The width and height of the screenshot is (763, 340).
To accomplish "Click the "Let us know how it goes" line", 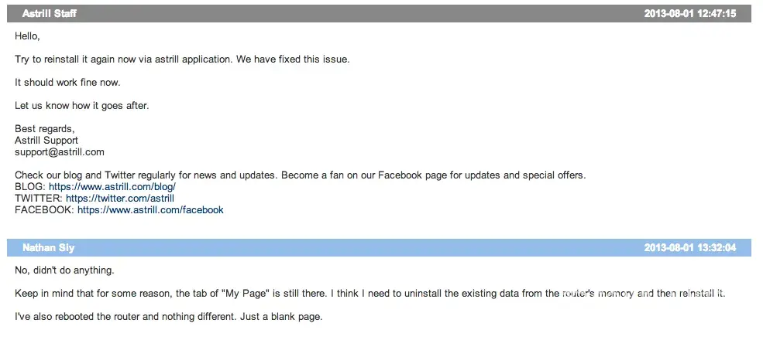I will [x=81, y=106].
